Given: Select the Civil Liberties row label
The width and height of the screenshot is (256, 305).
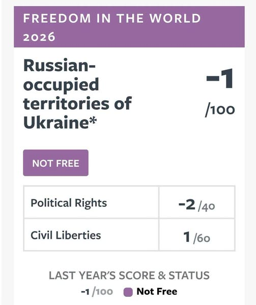Looking at the screenshot, I should [66, 235].
